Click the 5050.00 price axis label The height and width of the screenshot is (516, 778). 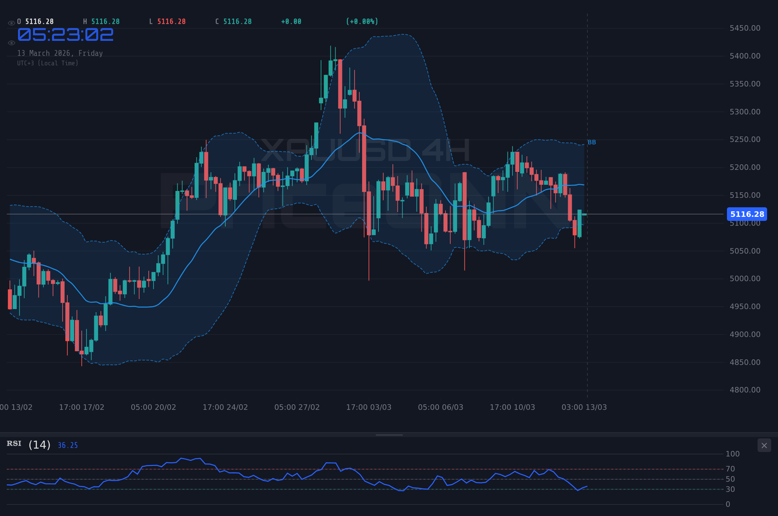[745, 251]
